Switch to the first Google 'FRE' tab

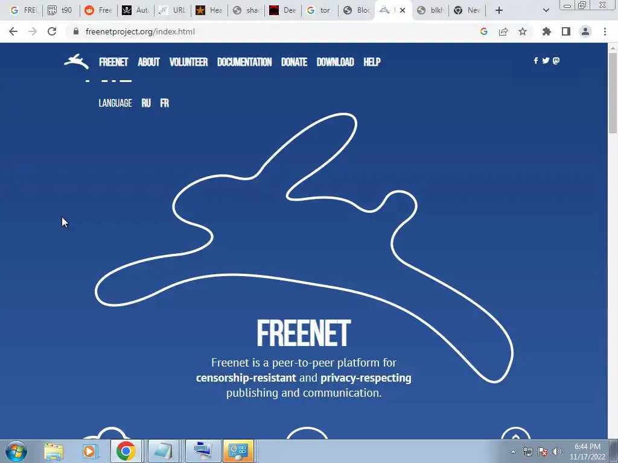(x=24, y=10)
